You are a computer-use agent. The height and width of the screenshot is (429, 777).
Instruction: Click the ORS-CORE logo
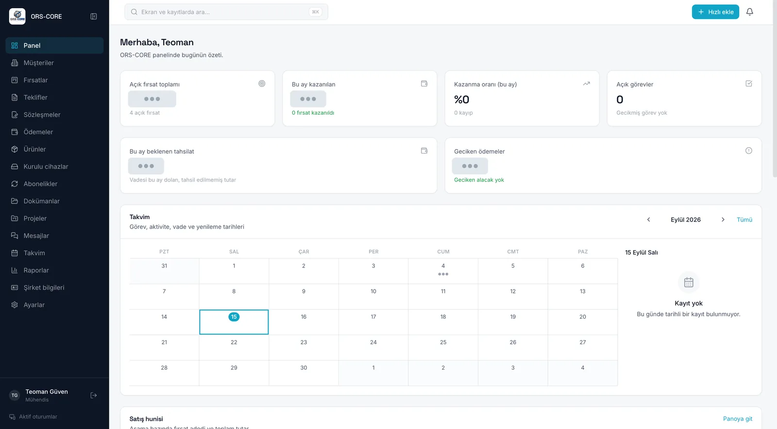[17, 17]
